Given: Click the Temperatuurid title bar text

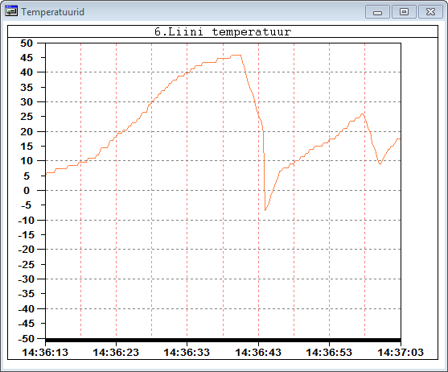Looking at the screenshot, I should [x=52, y=12].
